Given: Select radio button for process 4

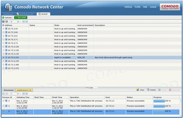Looking at the screenshot, I should (3, 101).
